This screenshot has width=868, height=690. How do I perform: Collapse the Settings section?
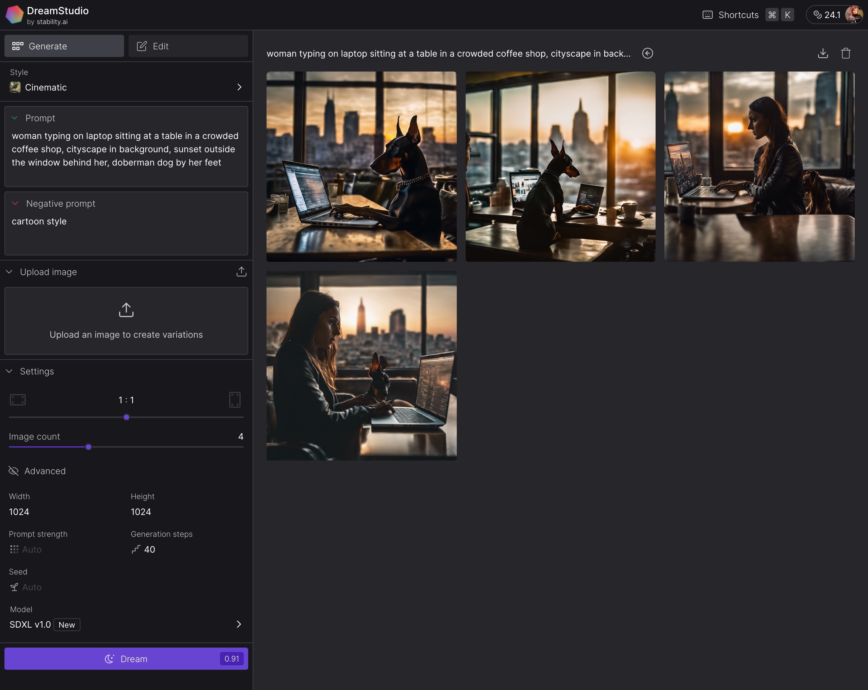(x=9, y=371)
